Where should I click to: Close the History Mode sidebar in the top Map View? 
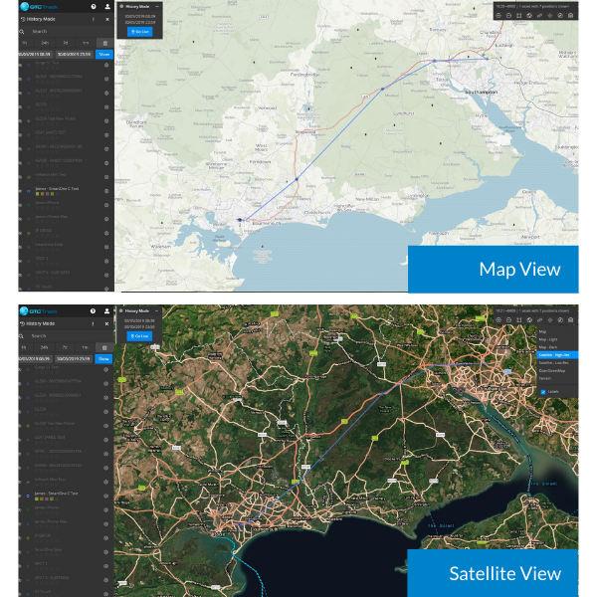[x=106, y=18]
